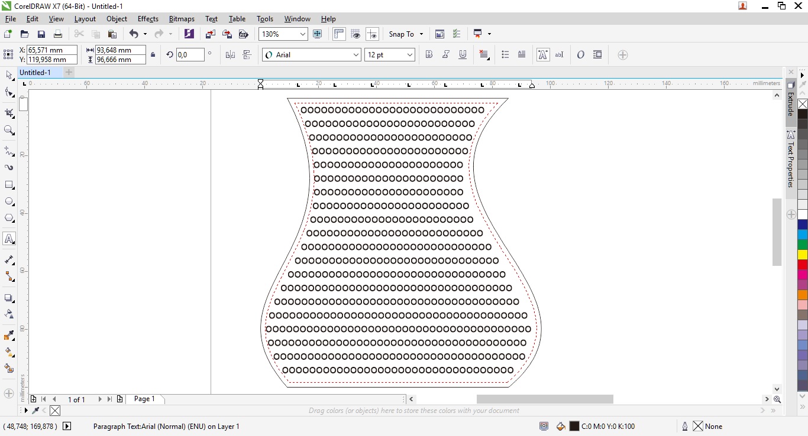Open the Undo history dropdown arrow
Screen dimensions: 808x436
pyautogui.click(x=145, y=34)
